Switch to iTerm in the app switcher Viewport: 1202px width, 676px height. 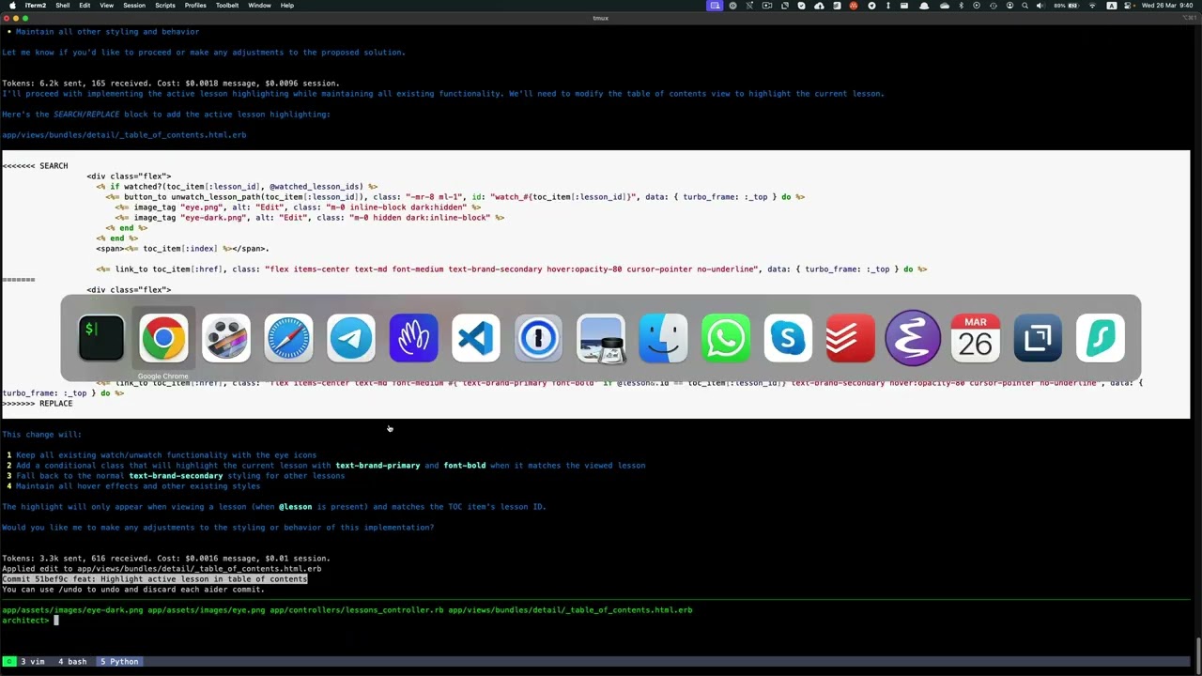click(x=101, y=338)
